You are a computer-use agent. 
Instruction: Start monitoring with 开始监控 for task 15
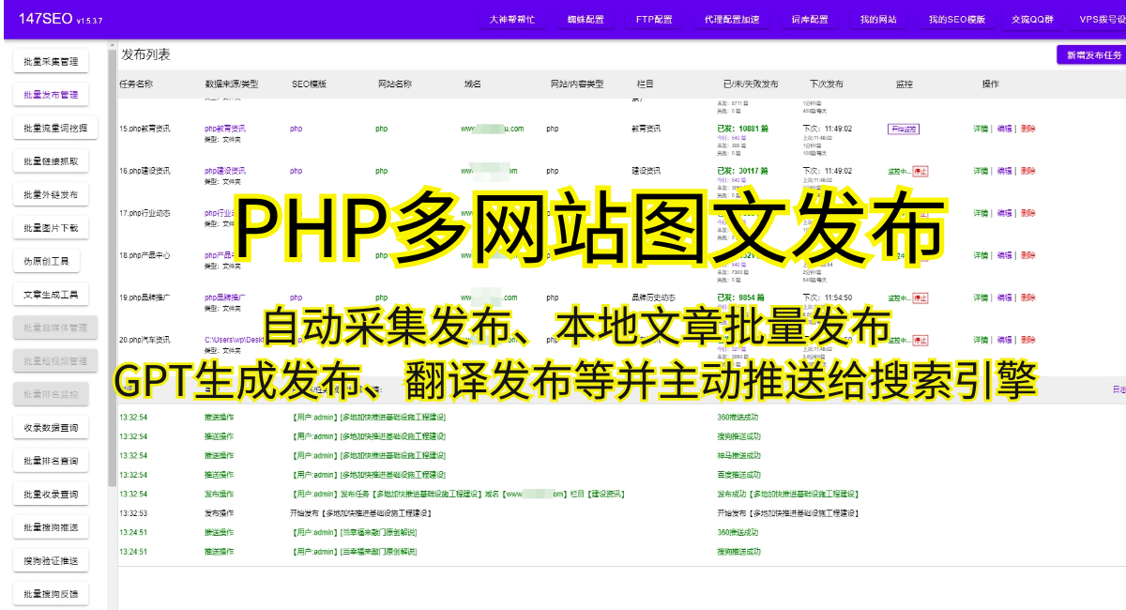click(x=903, y=129)
